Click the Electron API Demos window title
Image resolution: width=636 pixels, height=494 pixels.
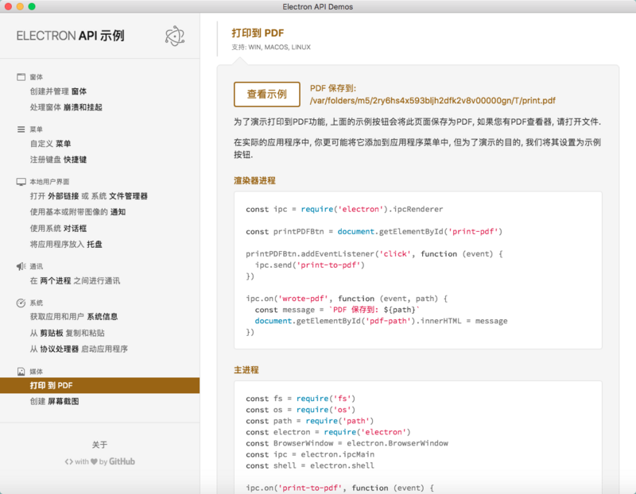317,6
